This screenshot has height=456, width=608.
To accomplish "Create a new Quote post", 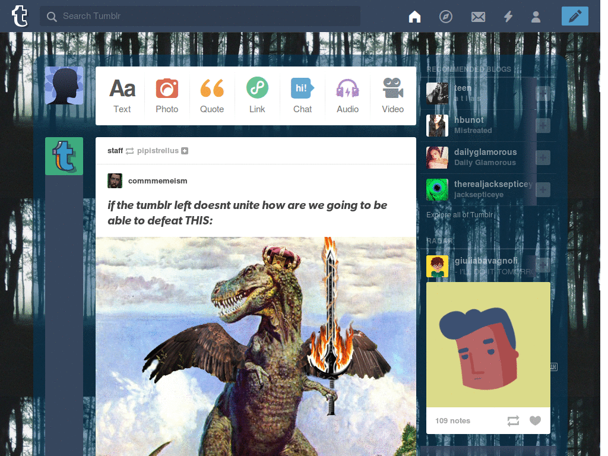I will point(212,96).
